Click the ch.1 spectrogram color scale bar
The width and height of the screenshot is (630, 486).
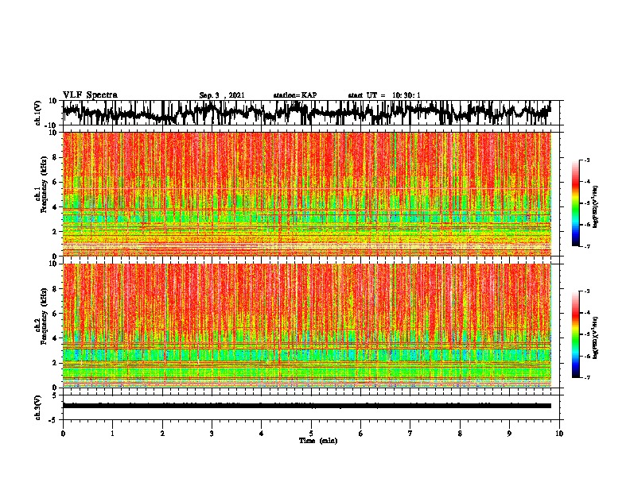(575, 203)
